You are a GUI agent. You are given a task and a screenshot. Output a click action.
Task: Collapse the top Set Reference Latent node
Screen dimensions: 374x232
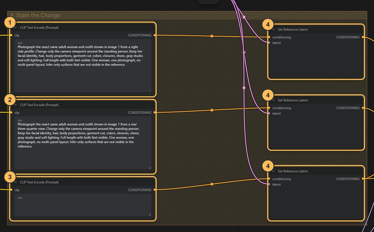point(274,30)
